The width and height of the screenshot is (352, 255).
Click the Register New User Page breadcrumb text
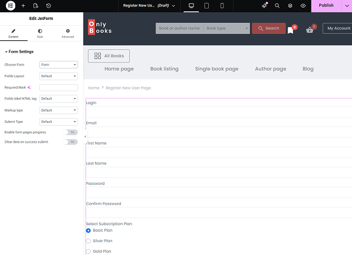[128, 88]
